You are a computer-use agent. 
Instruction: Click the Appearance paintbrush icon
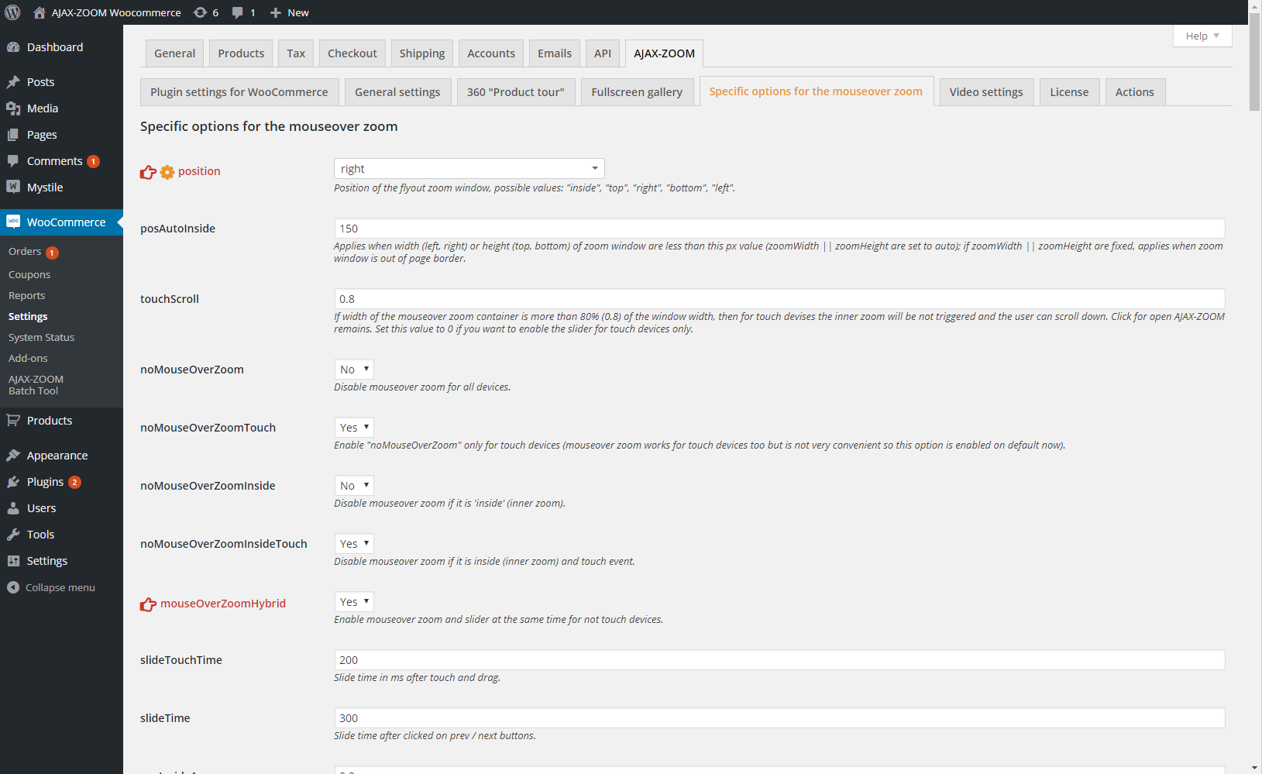click(13, 456)
